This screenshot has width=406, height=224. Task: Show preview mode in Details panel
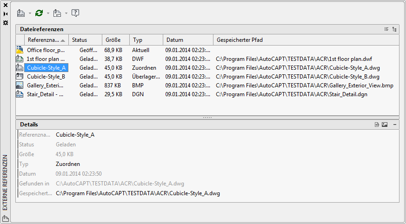tap(385, 125)
